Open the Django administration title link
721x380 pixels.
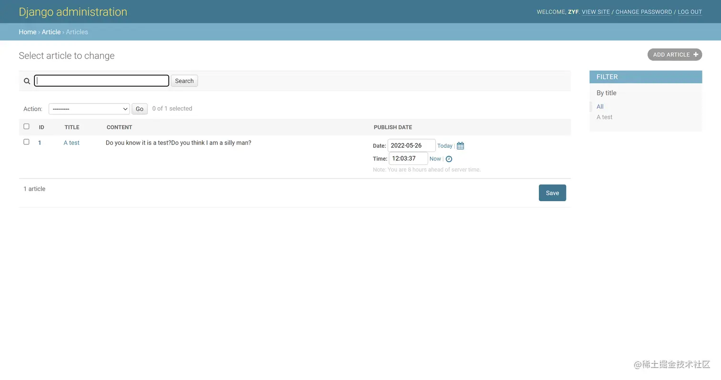pyautogui.click(x=73, y=12)
